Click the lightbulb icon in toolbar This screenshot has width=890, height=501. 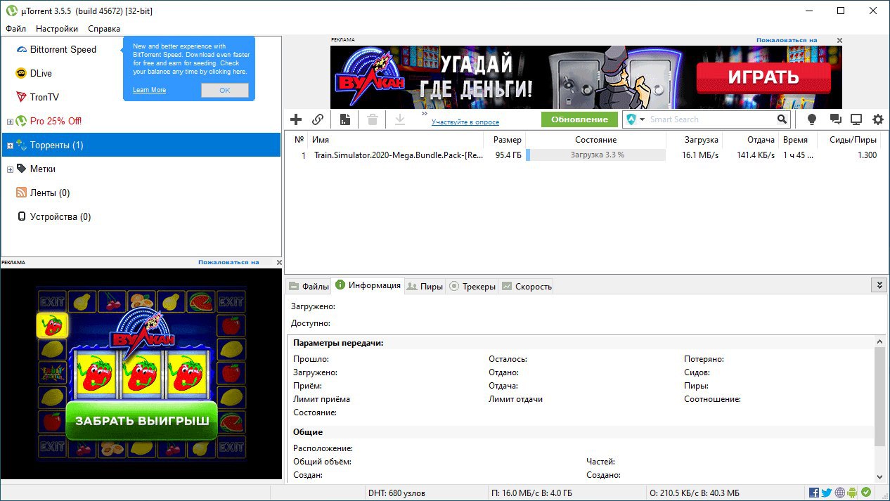point(812,119)
